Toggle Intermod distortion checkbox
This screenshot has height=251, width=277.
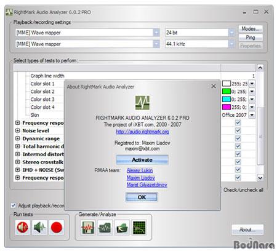tap(238, 154)
